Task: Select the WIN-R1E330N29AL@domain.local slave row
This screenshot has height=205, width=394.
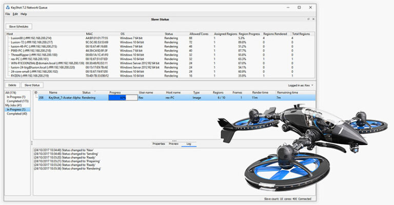Action: [x=160, y=63]
